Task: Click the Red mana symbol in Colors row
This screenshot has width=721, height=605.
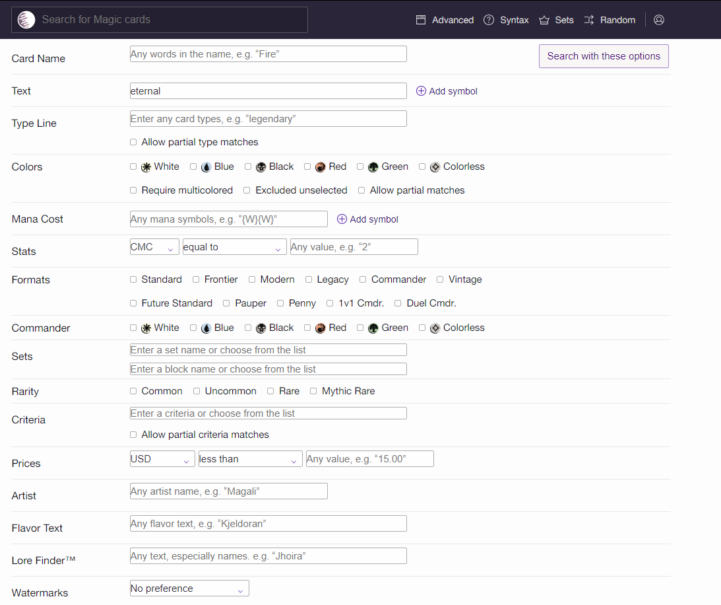Action: [x=321, y=167]
